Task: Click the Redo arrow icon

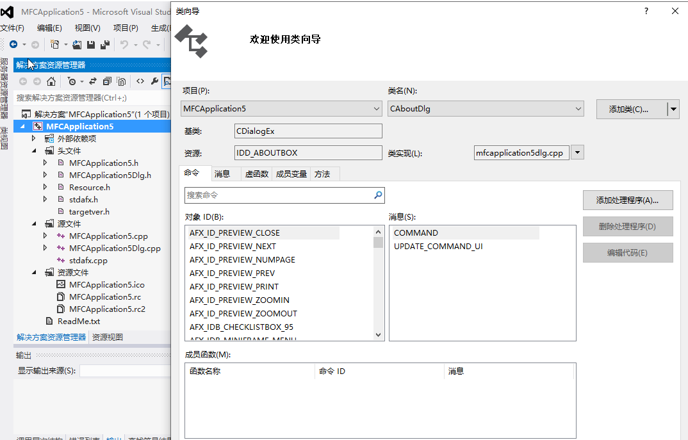Action: 147,44
